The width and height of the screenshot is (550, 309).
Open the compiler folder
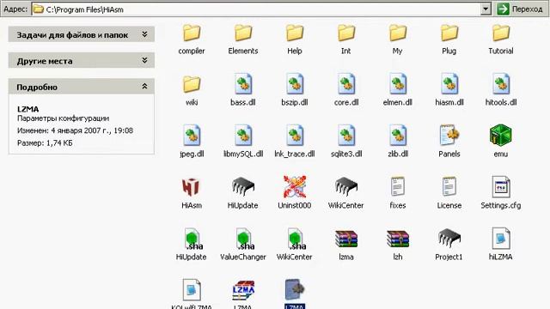coord(191,39)
